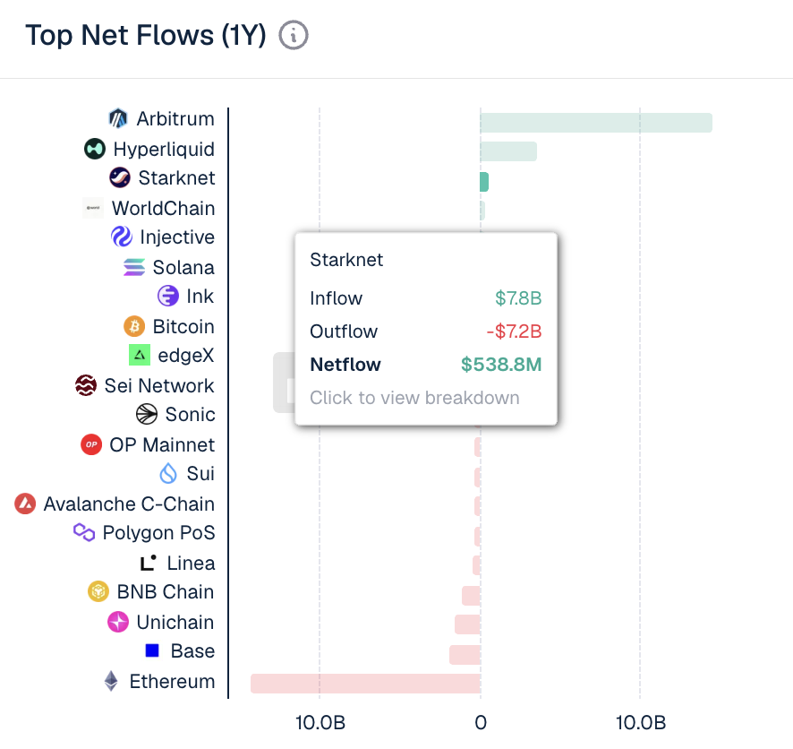Click the edgeX label text
This screenshot has width=793, height=749.
[186, 356]
